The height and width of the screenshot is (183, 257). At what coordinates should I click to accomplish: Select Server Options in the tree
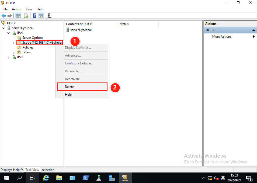pyautogui.click(x=33, y=38)
